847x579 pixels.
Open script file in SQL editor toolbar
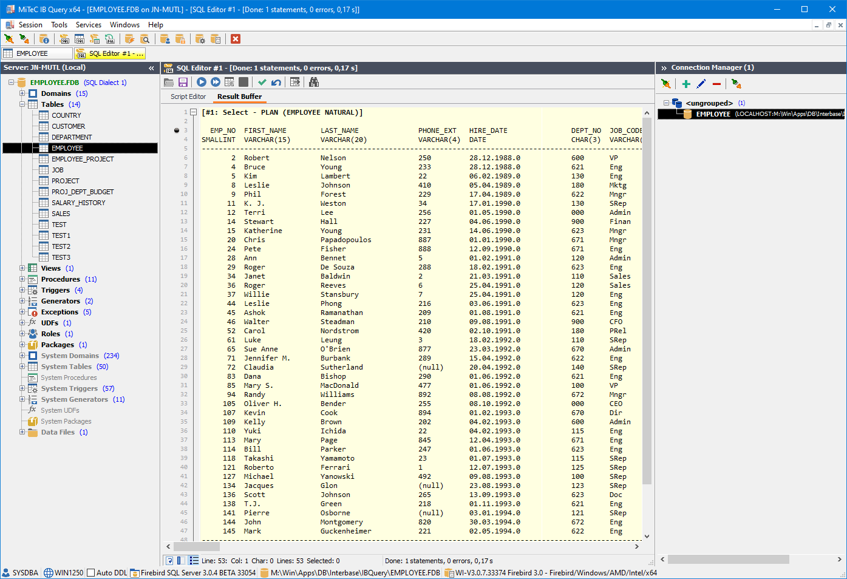click(169, 82)
